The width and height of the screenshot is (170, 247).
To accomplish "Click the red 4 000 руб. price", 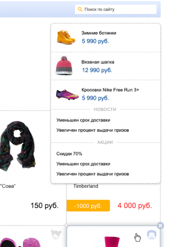I will (135, 205).
